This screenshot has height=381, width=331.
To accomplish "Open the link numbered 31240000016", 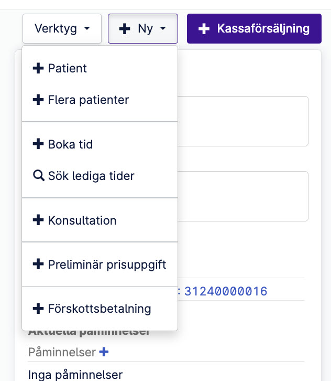I will coord(226,291).
